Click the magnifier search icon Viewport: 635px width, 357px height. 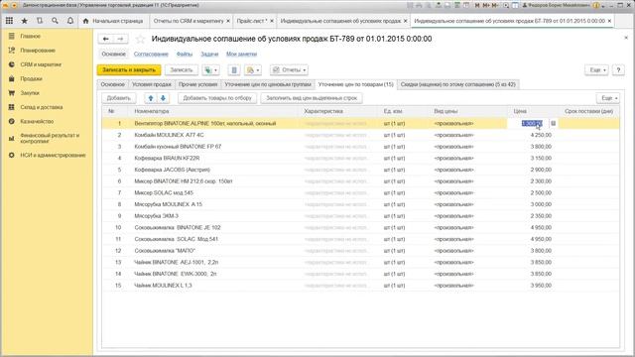coord(55,21)
